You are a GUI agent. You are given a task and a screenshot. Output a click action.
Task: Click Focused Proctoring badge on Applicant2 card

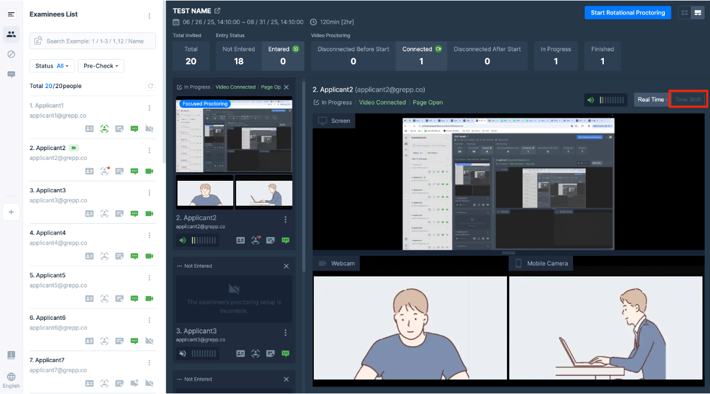205,104
